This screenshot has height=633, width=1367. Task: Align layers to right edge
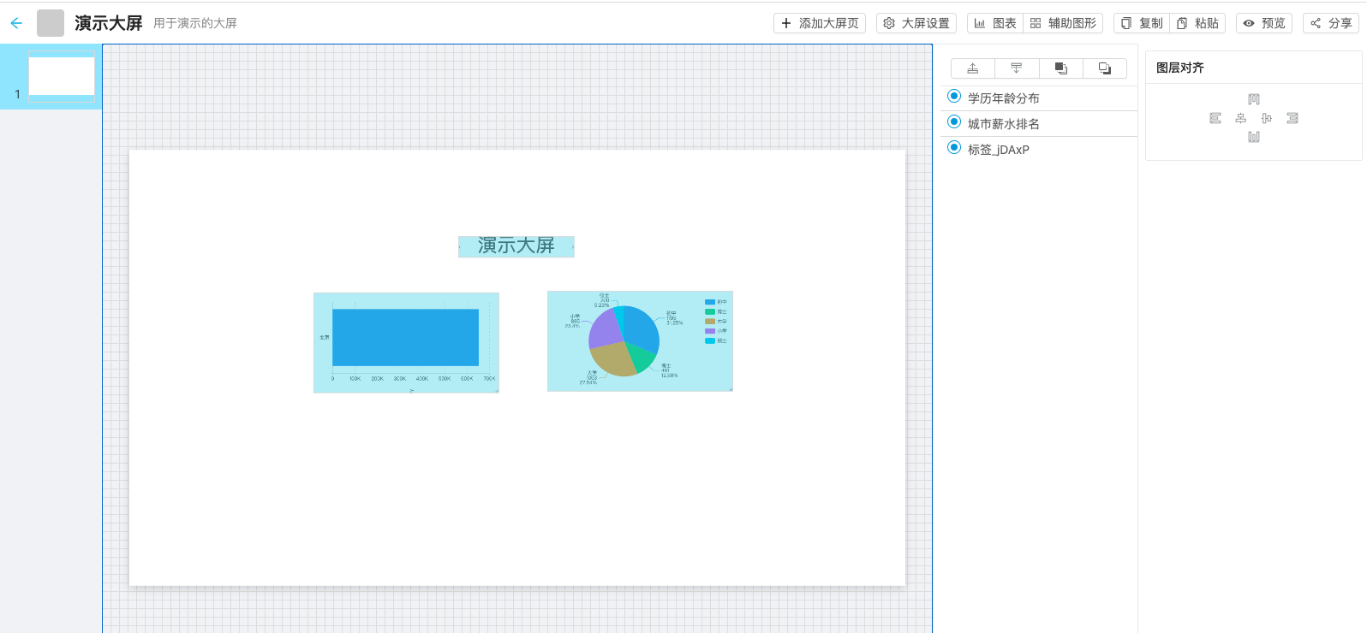[x=1292, y=118]
